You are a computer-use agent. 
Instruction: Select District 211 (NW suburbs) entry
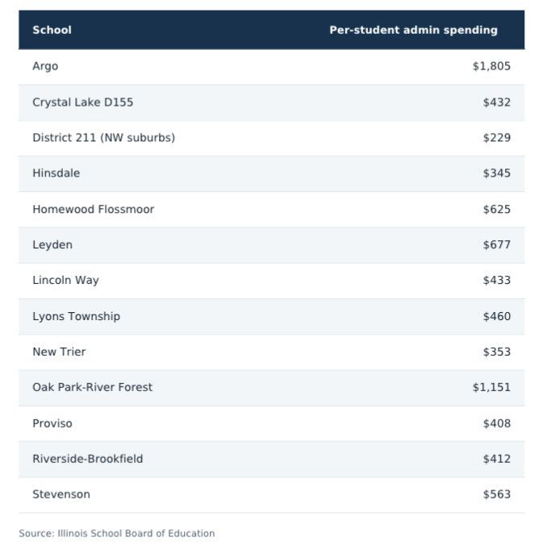[x=103, y=138]
